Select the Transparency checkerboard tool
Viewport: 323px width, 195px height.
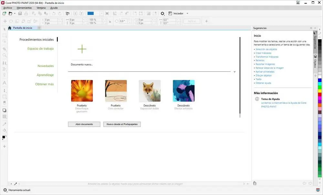[4, 116]
